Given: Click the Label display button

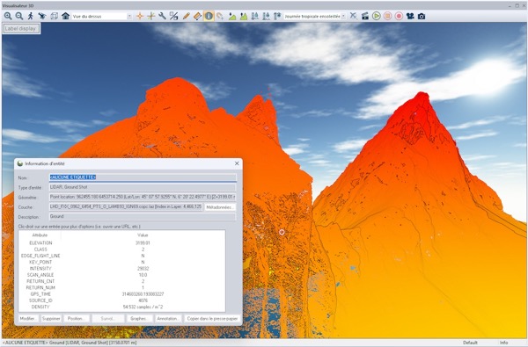Looking at the screenshot, I should [x=21, y=29].
